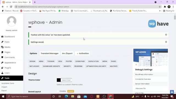Viewport: 176px width, 99px height.
Task: Open XAMPP from the taskbar
Action: (98, 97)
